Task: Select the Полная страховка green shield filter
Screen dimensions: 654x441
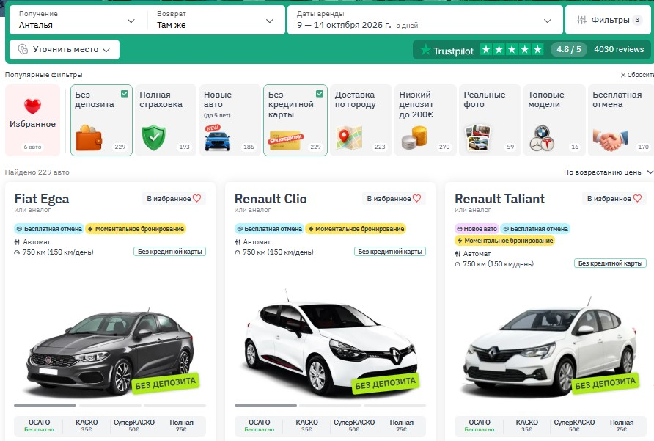Action: pyautogui.click(x=163, y=120)
